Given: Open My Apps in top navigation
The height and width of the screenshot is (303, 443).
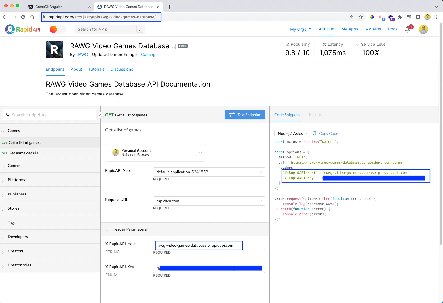Looking at the screenshot, I should (x=350, y=29).
